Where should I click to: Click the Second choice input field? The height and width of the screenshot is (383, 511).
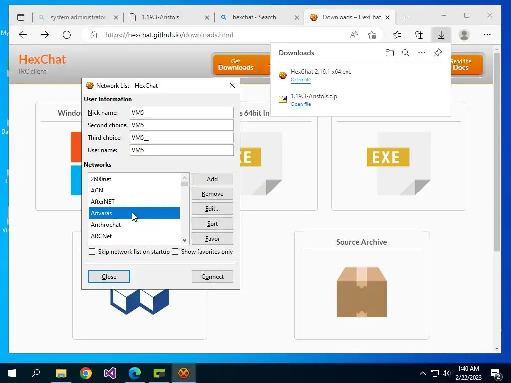pyautogui.click(x=182, y=125)
